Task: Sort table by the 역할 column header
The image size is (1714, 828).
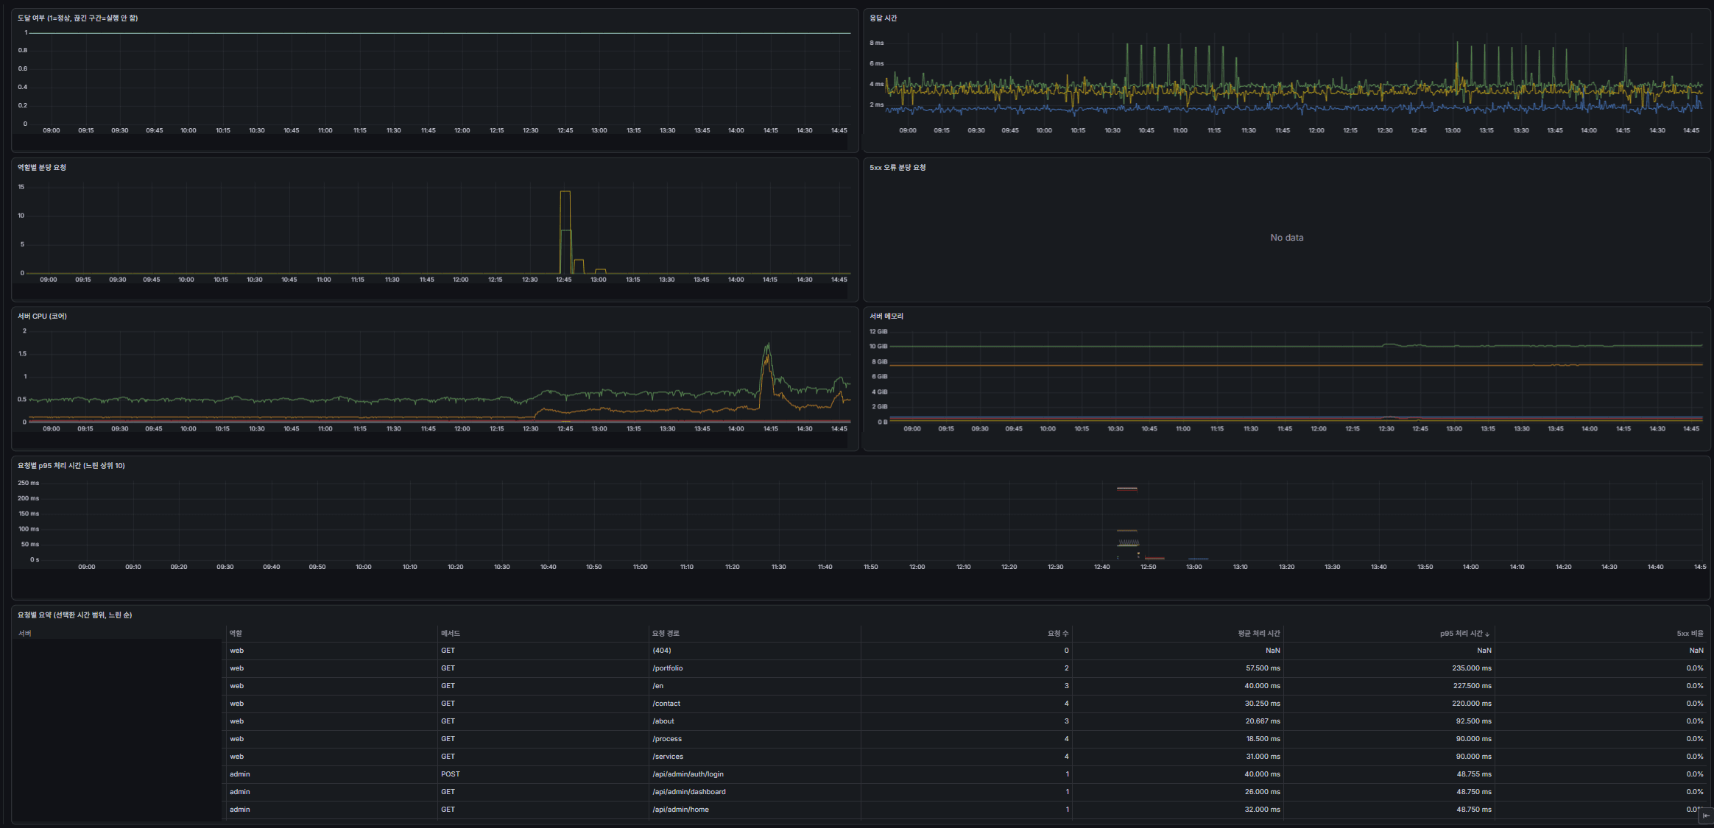Action: click(x=236, y=633)
